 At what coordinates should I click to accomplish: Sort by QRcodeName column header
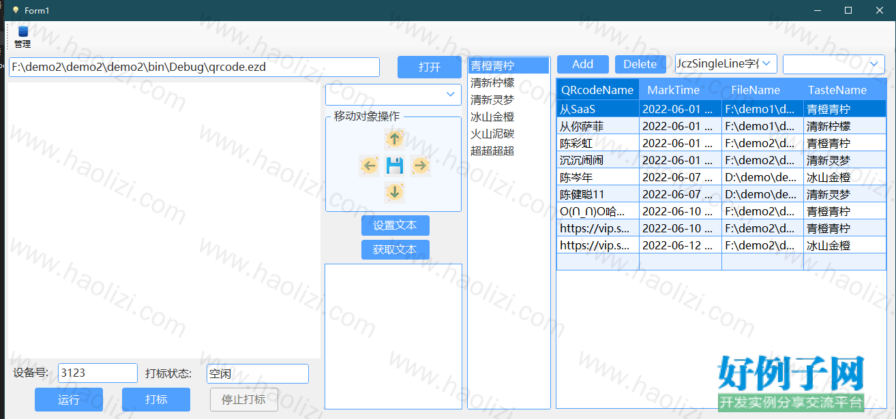pos(598,90)
